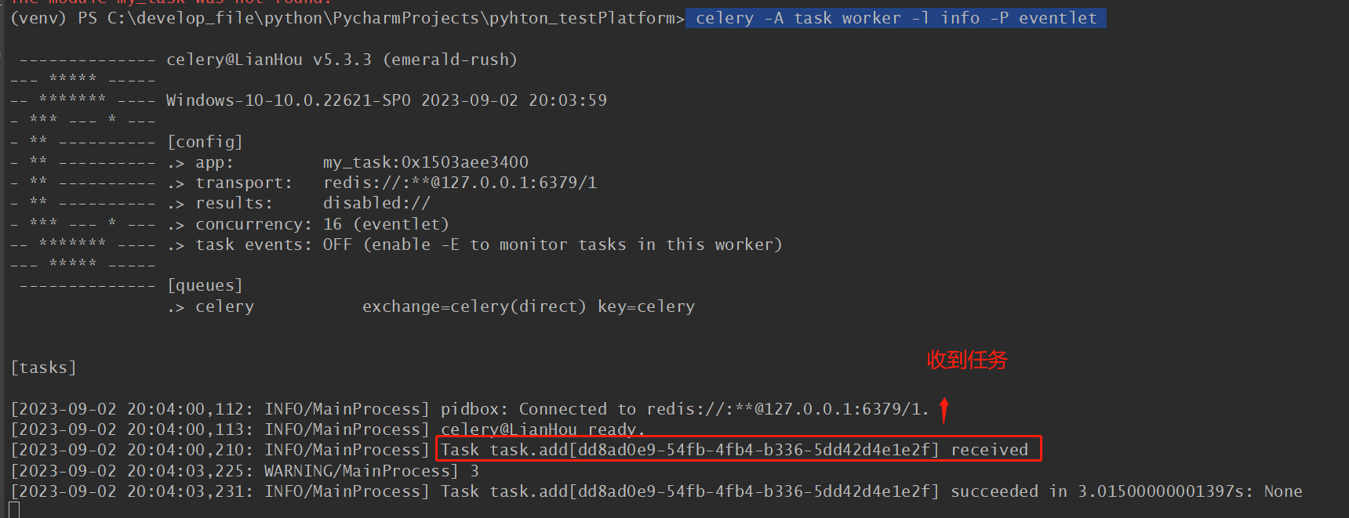Click the task succeeded log line

click(x=871, y=491)
